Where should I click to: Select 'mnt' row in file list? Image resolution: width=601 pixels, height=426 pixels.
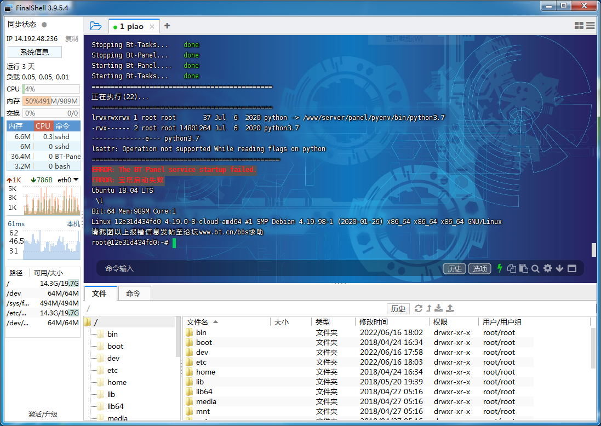[x=359, y=411]
